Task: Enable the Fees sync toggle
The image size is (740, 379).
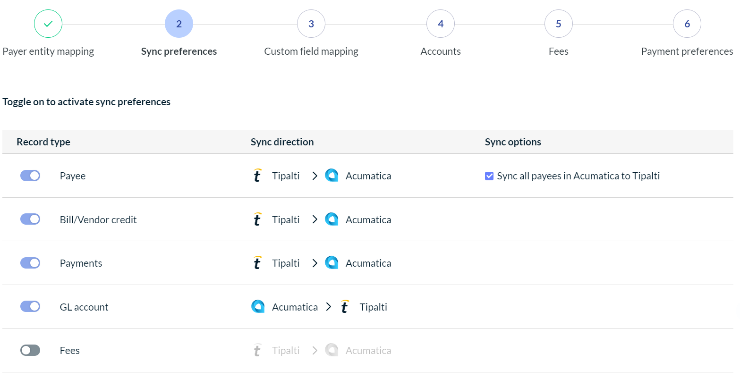Action: click(30, 350)
